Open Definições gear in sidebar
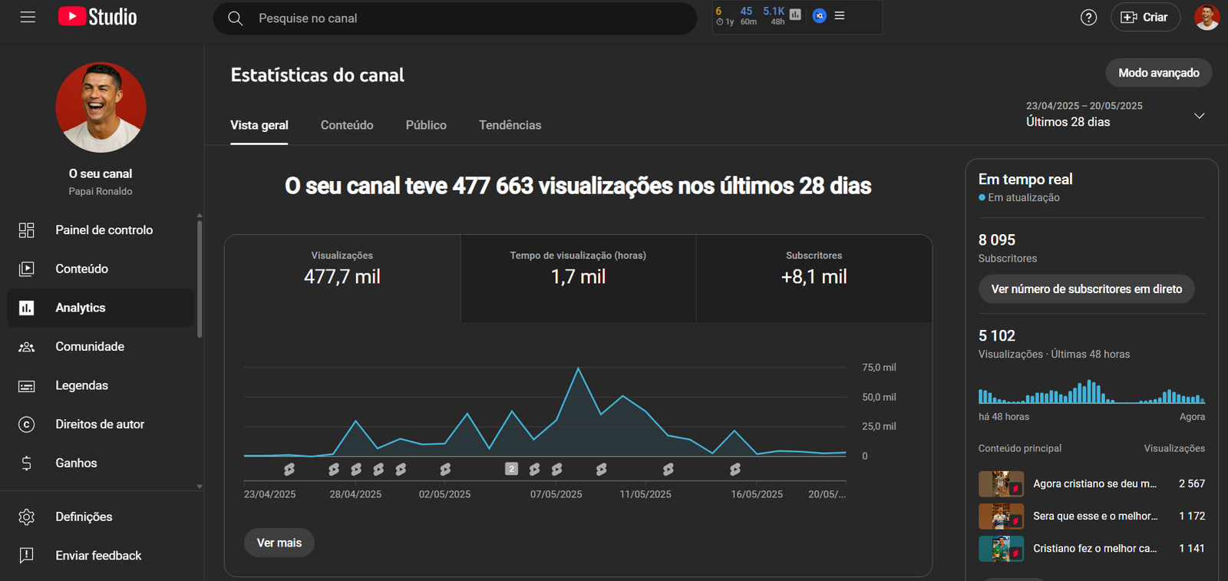 point(101,517)
